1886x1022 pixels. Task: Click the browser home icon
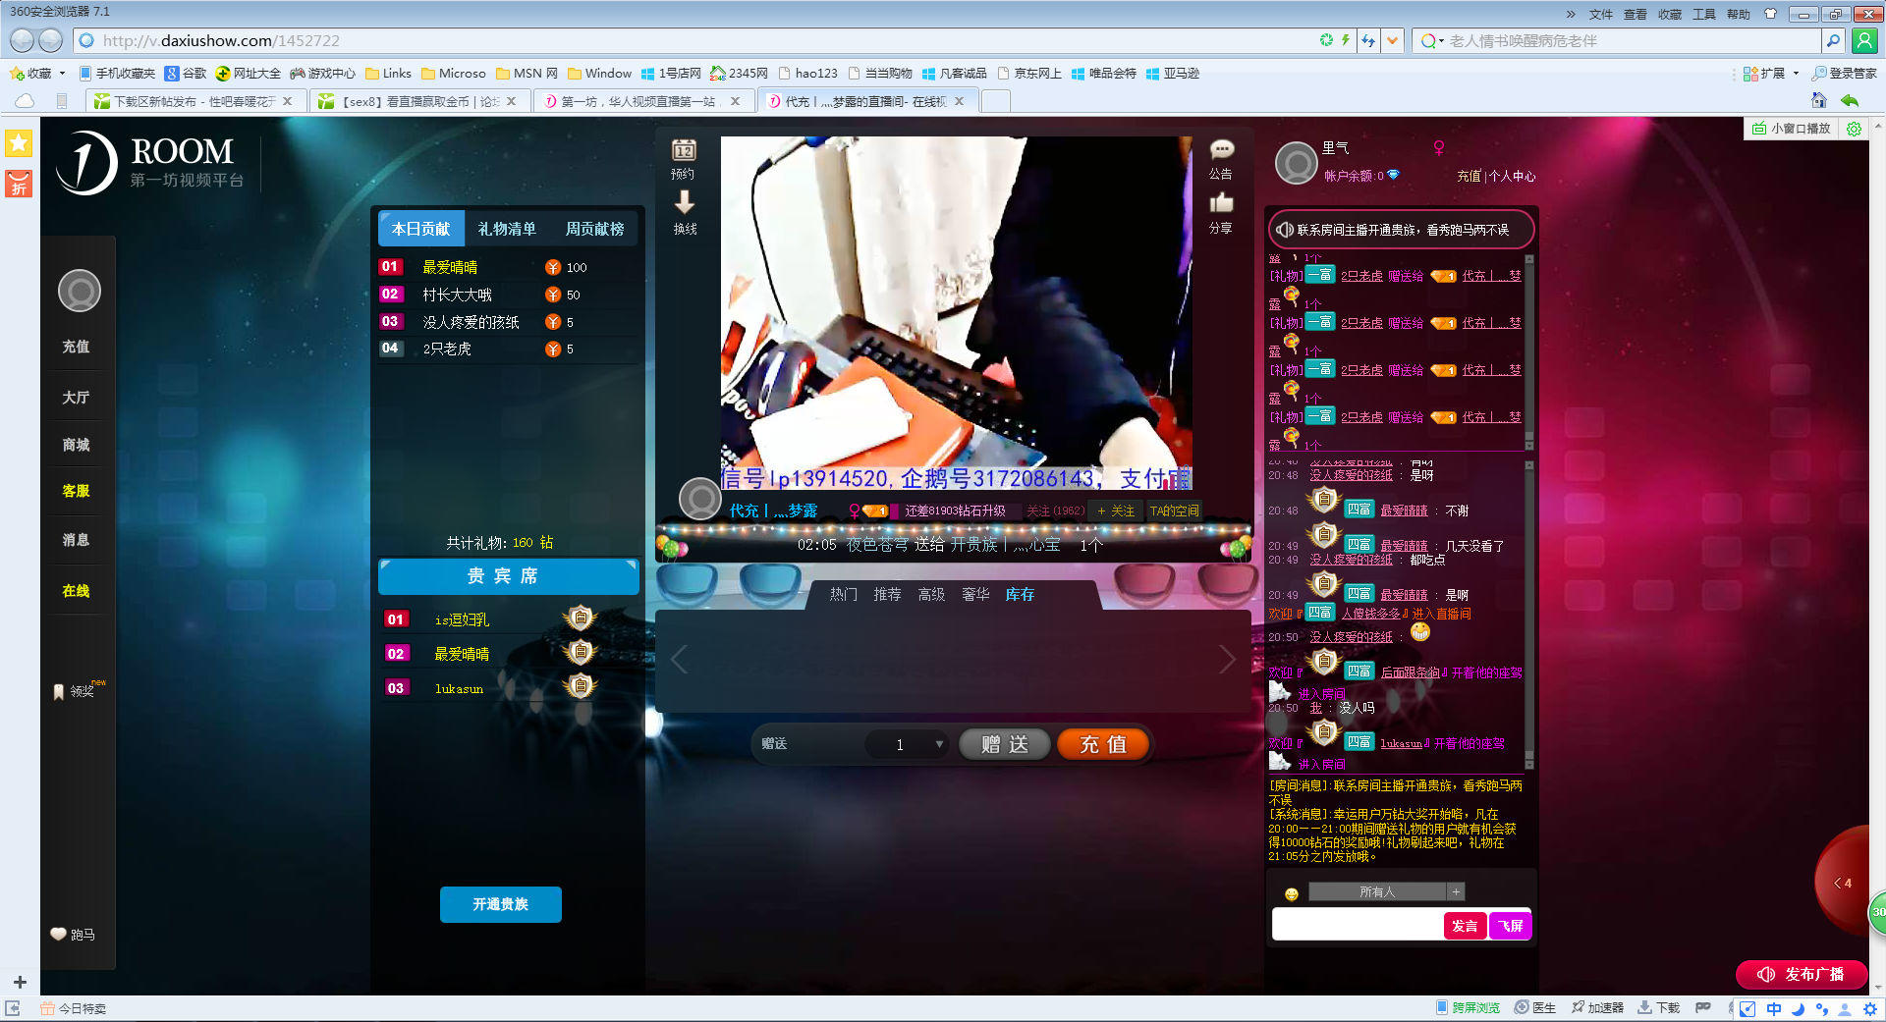1818,100
